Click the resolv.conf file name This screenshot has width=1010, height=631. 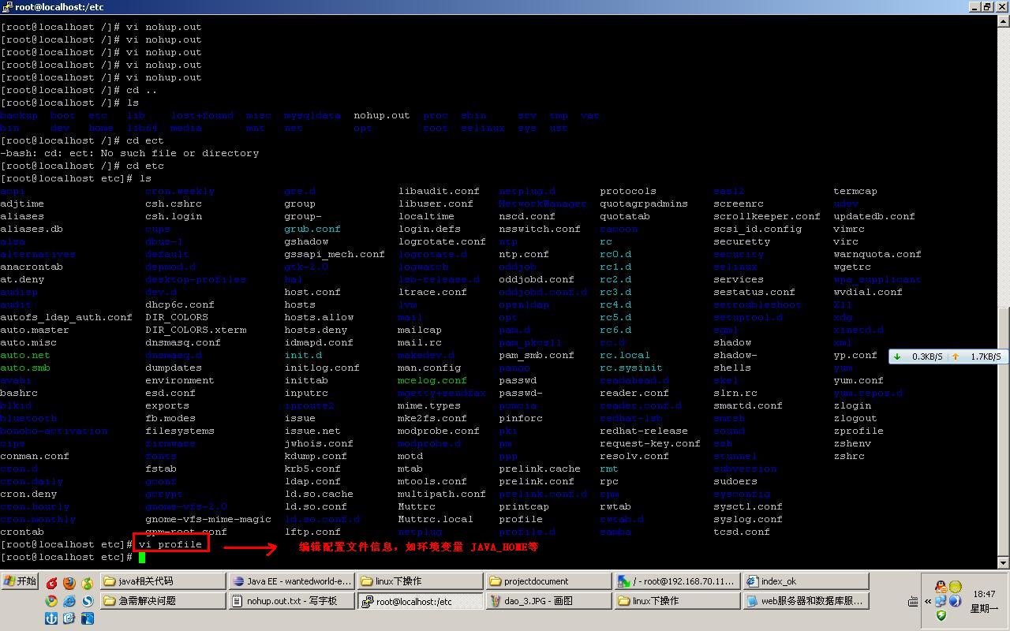pyautogui.click(x=634, y=456)
